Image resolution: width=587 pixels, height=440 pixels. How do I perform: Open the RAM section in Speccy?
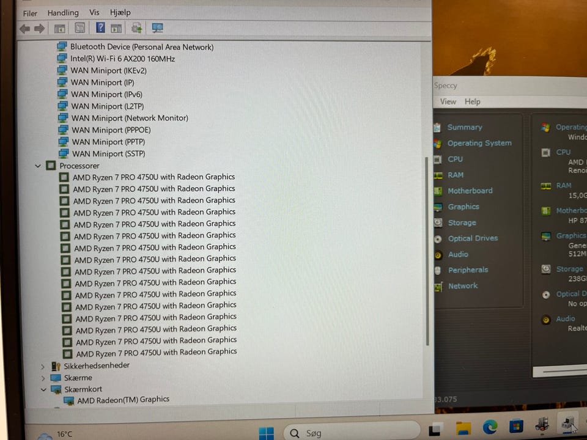(x=455, y=175)
